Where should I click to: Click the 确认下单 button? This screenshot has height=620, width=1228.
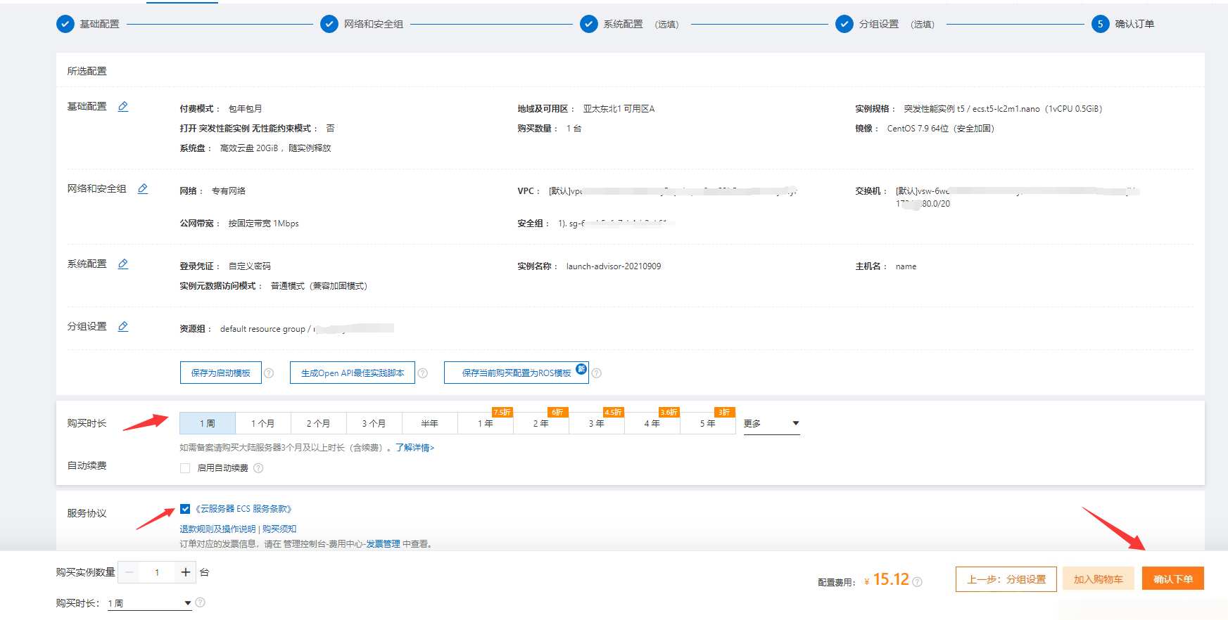[x=1172, y=579]
